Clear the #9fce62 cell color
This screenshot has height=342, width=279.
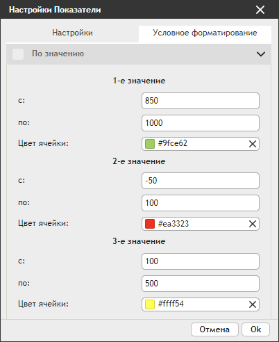(x=253, y=144)
